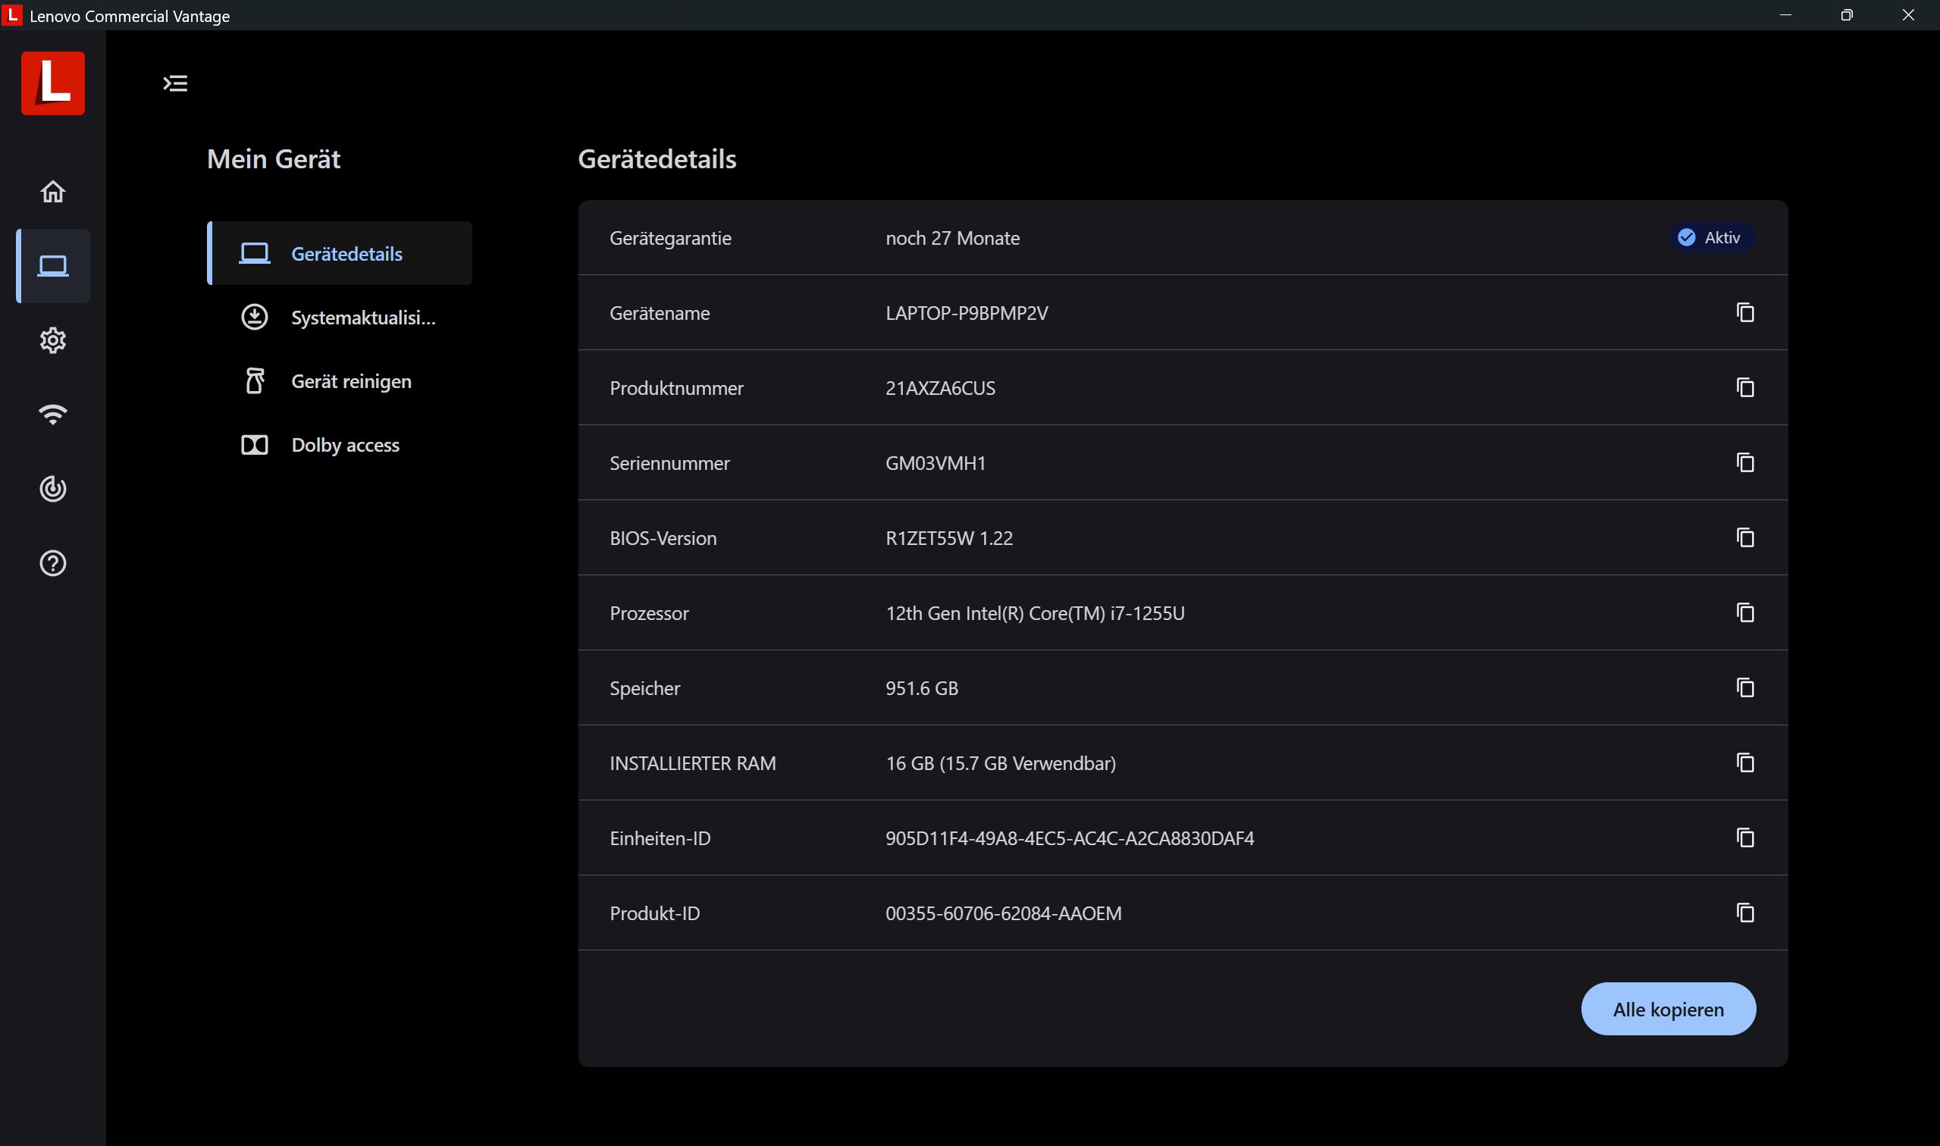Click the Lenovo title bar app icon
Viewport: 1940px width, 1146px height.
coord(12,14)
